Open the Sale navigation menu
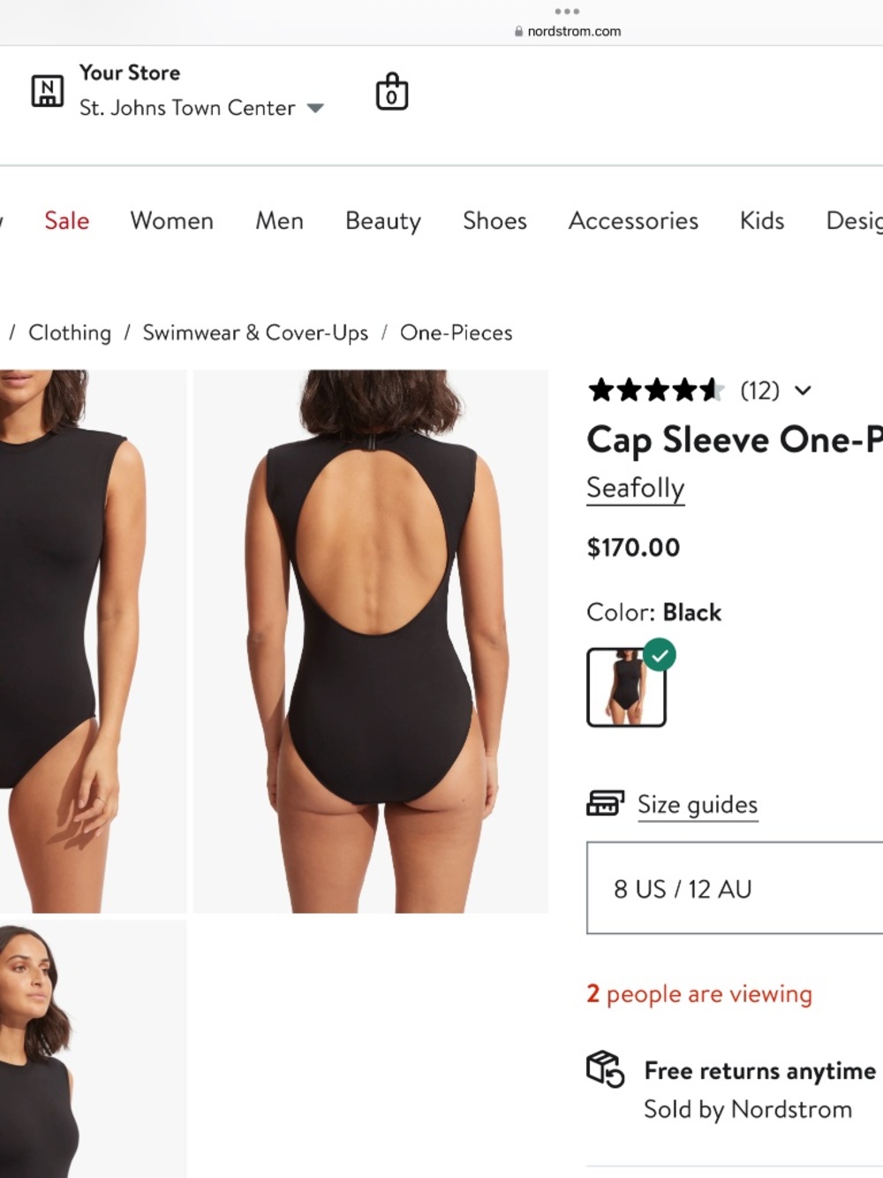883x1178 pixels. (x=66, y=221)
